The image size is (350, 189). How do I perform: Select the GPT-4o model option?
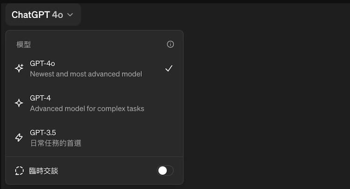click(94, 69)
